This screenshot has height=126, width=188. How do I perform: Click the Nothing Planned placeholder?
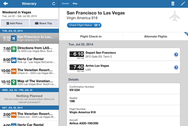click(29, 99)
